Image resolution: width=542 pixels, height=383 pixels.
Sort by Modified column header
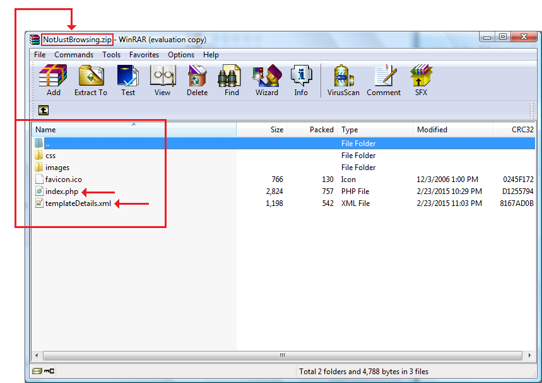click(432, 130)
